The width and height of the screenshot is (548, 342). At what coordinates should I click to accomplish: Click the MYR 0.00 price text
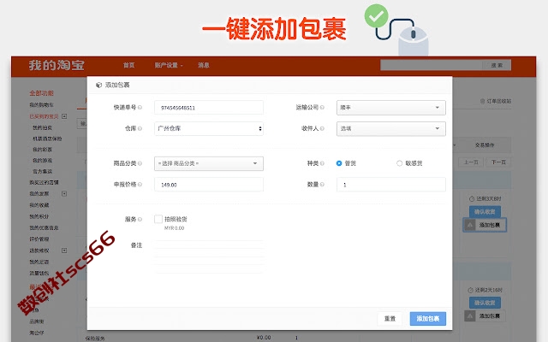174,228
